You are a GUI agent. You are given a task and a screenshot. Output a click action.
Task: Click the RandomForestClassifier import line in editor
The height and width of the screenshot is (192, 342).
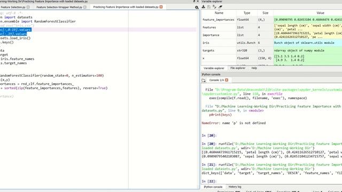[x=38, y=21]
